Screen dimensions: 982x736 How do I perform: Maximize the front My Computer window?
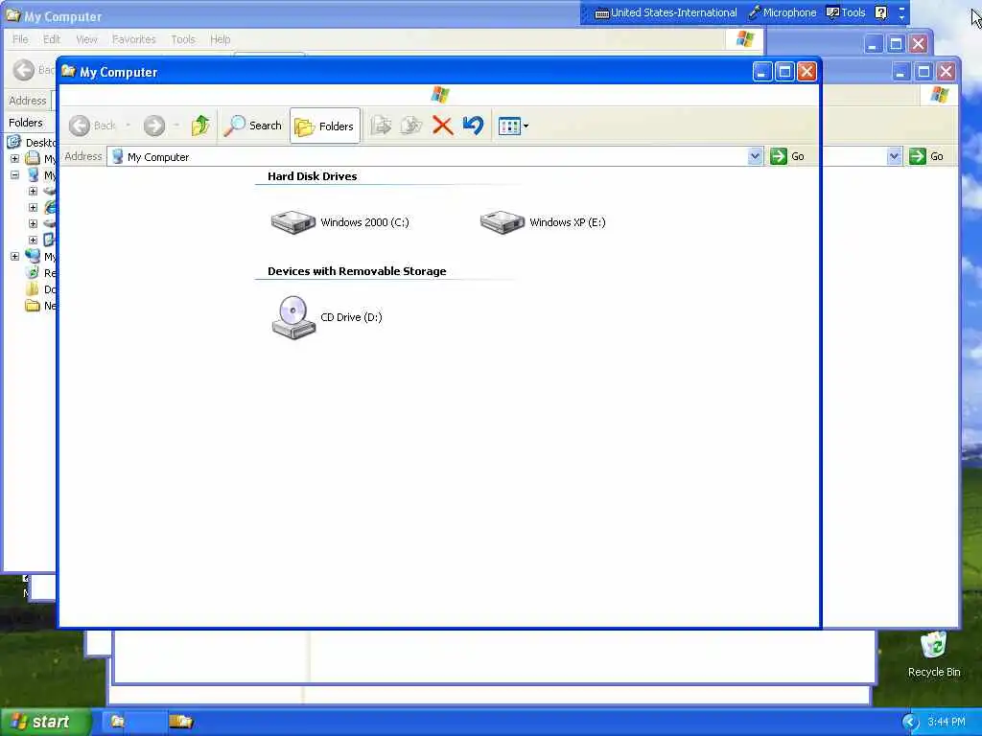pos(784,72)
